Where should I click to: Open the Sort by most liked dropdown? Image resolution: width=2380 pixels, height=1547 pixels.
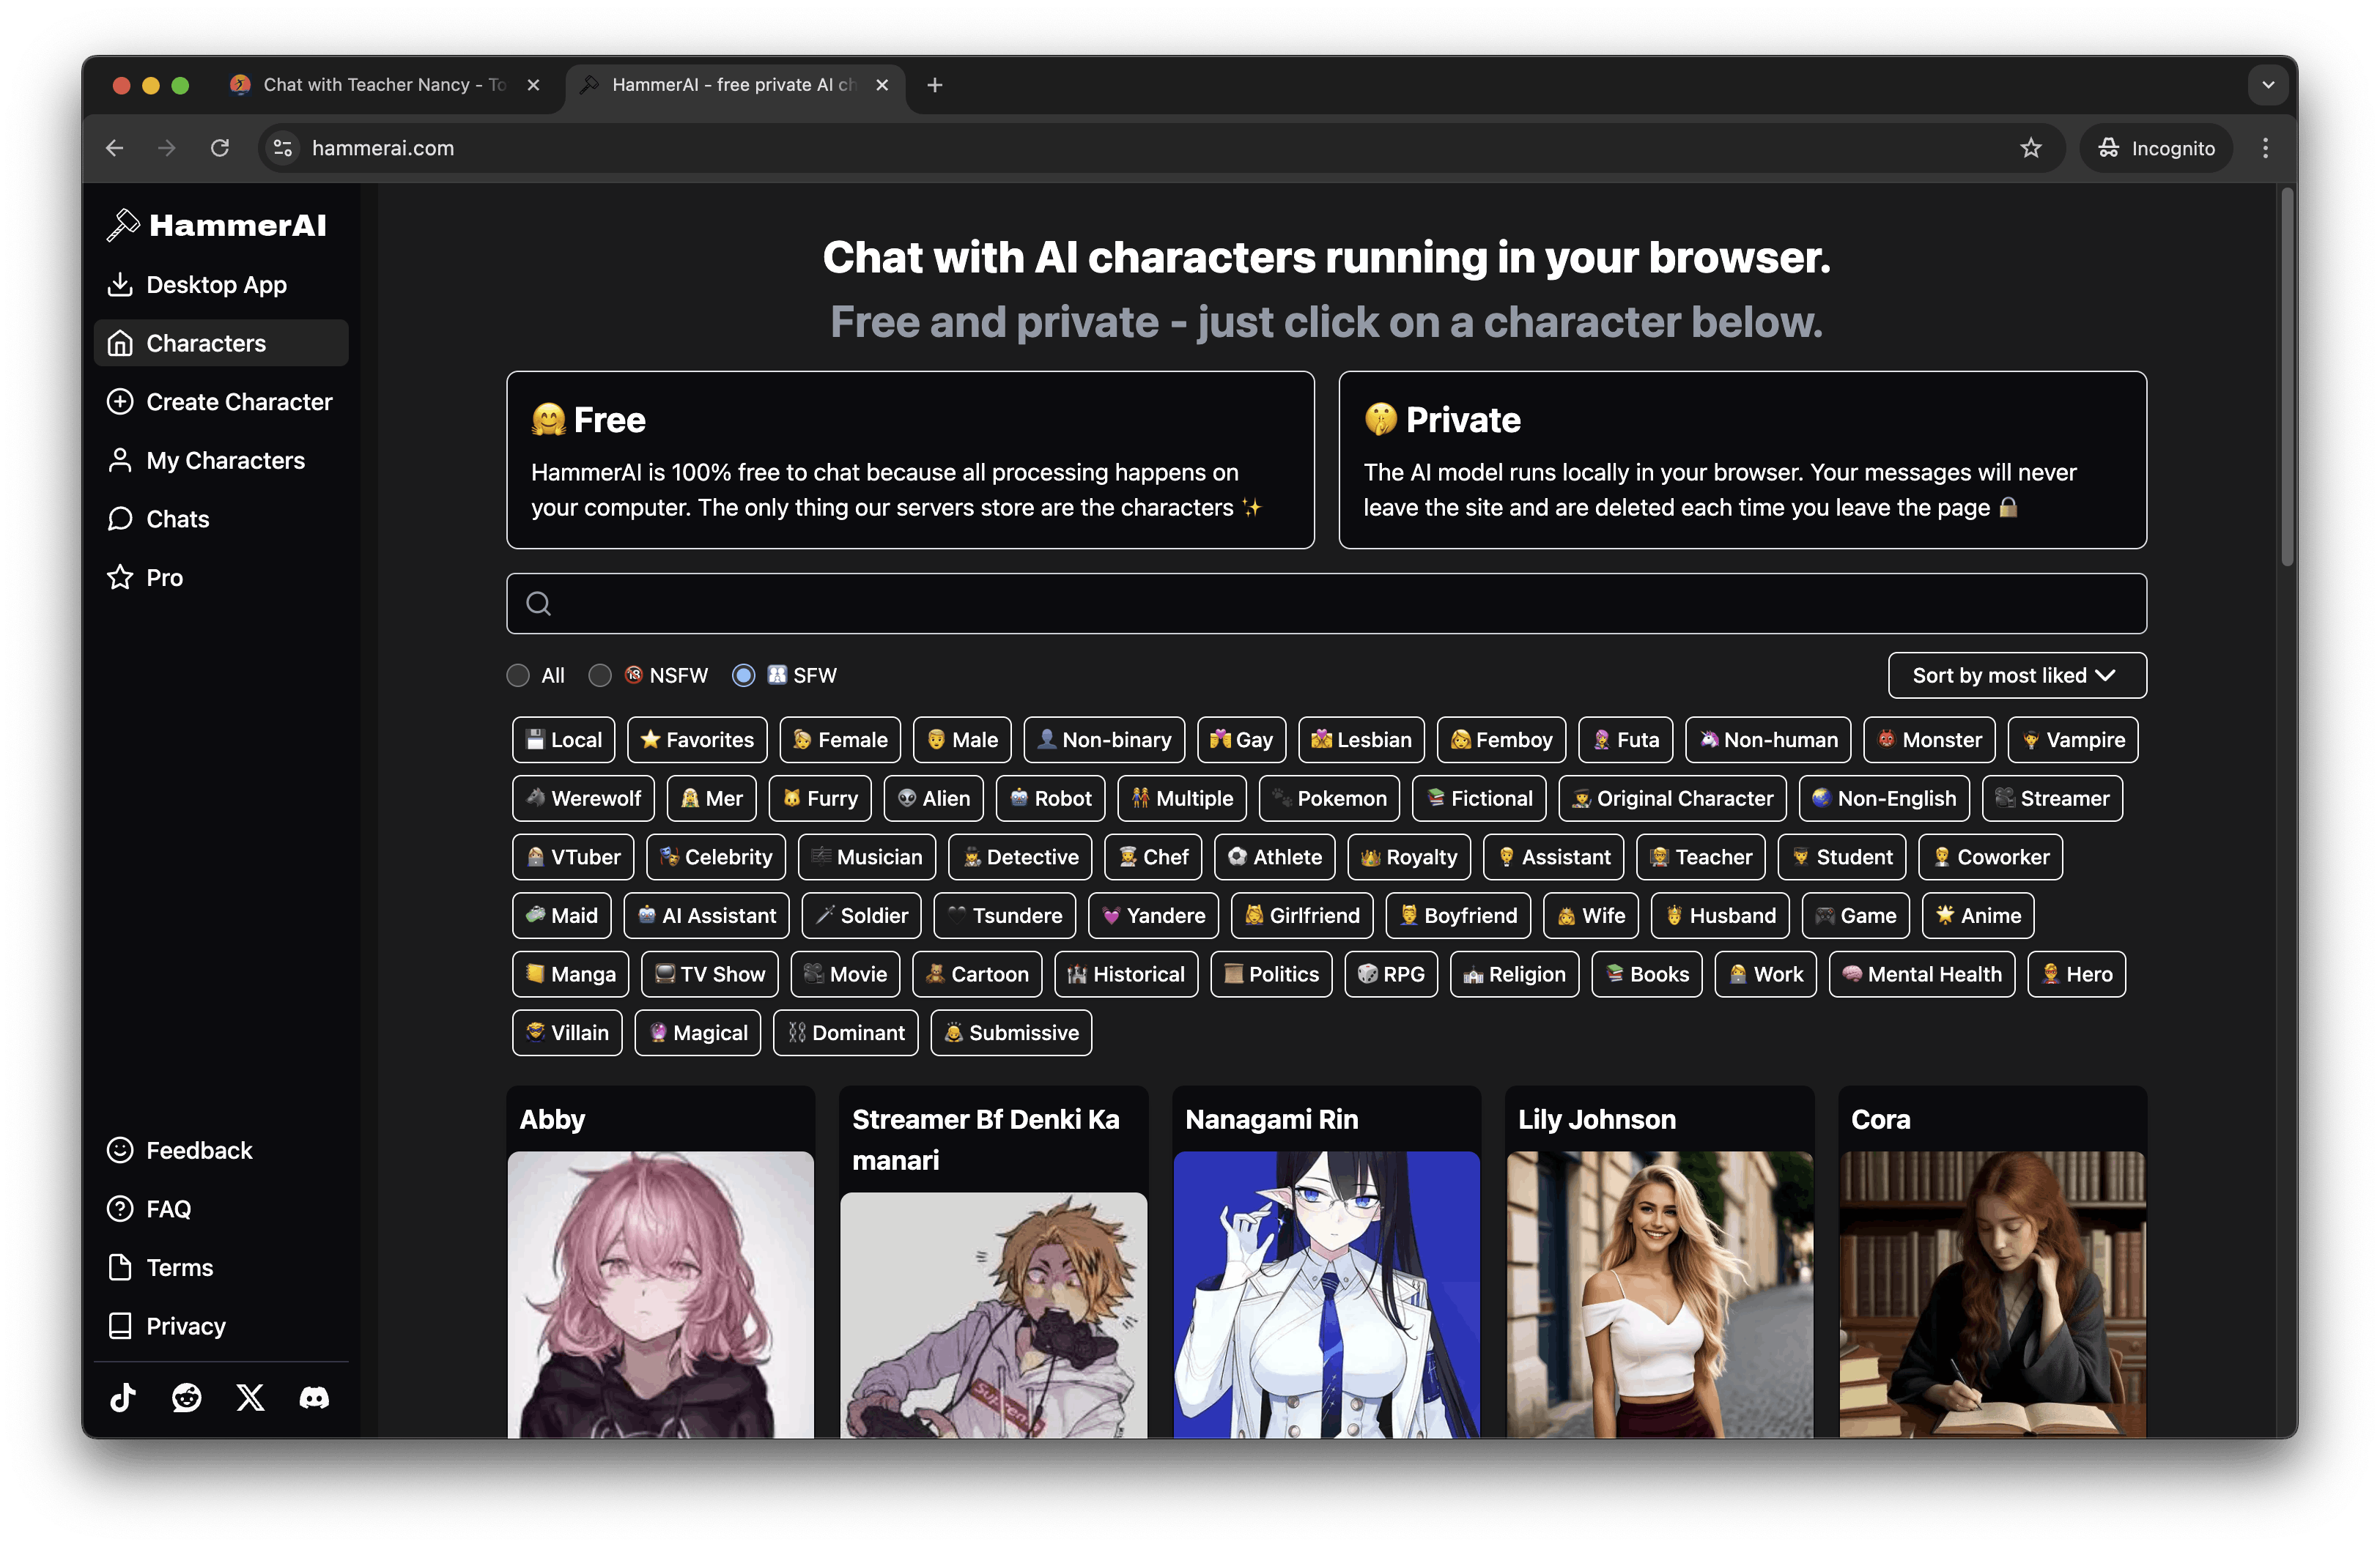coord(2015,675)
